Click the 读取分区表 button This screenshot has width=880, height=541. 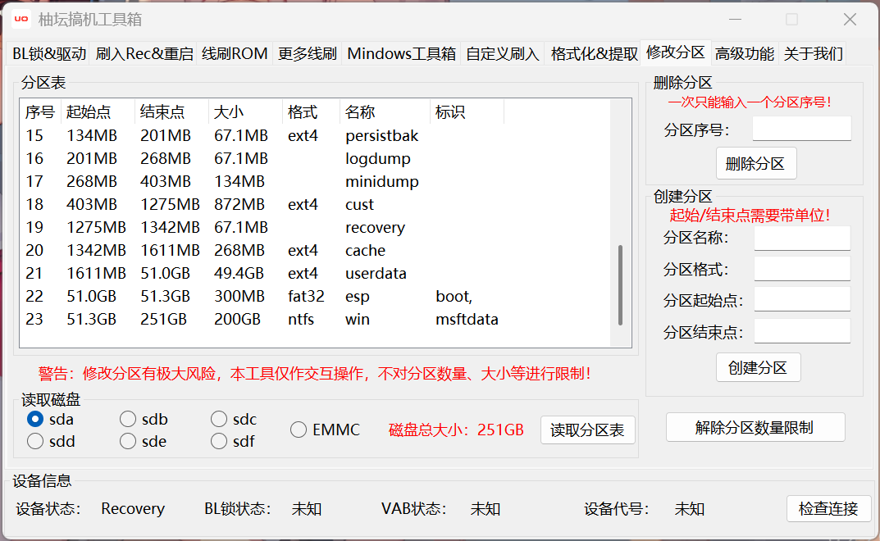pos(587,430)
